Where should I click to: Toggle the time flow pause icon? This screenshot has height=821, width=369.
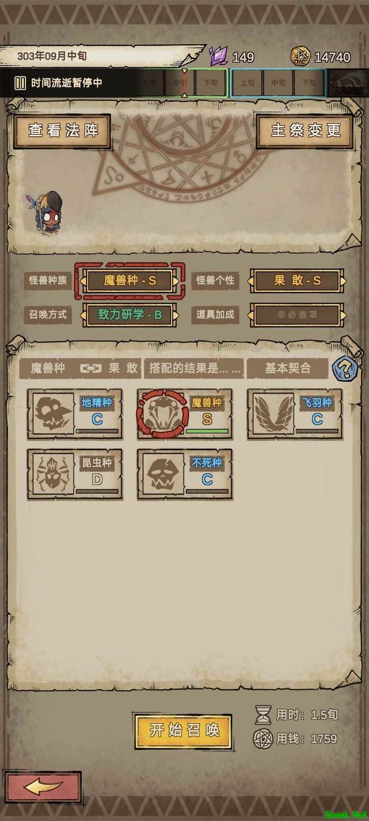[20, 83]
